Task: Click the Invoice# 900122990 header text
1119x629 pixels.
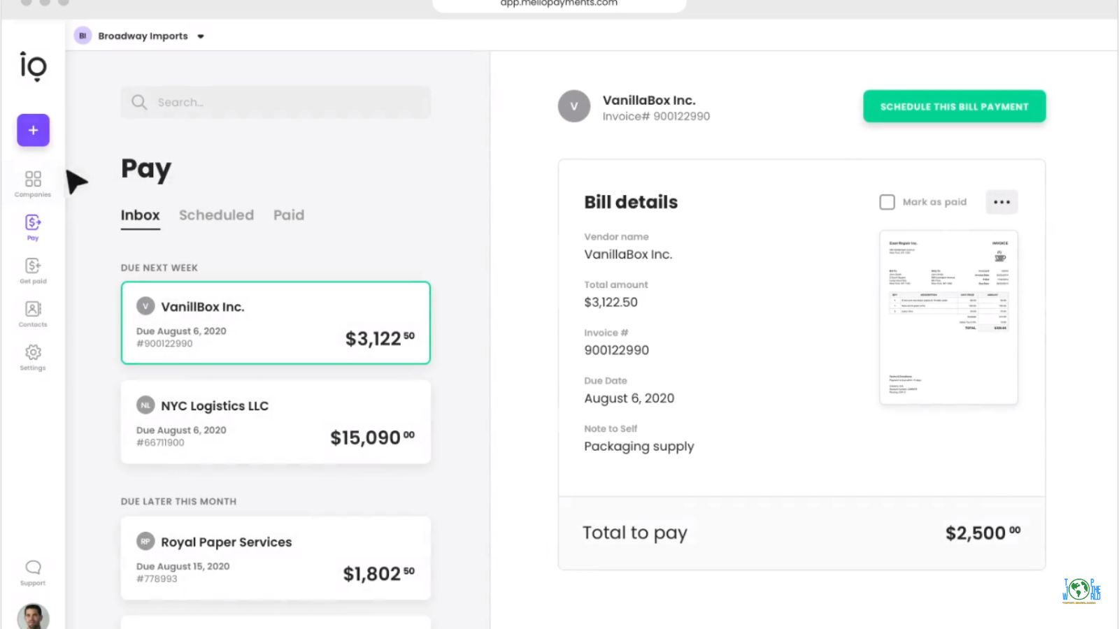Action: pyautogui.click(x=656, y=117)
